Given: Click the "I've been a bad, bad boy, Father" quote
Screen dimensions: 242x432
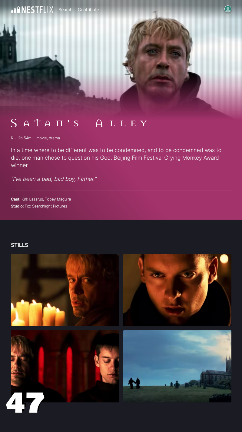Looking at the screenshot, I should 54,179.
